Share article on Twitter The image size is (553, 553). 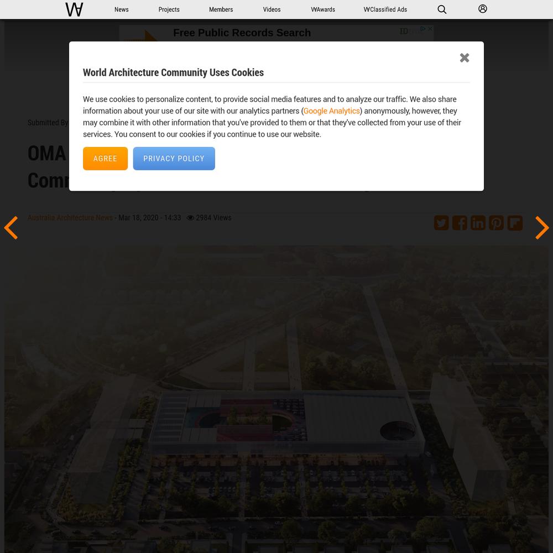pyautogui.click(x=441, y=223)
